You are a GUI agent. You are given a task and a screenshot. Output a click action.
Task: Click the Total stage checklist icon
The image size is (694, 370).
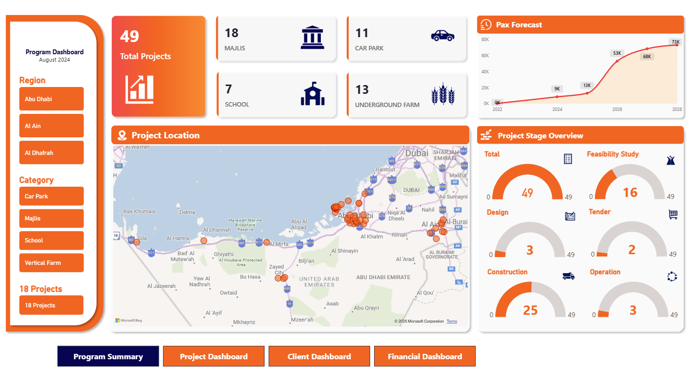pos(568,159)
